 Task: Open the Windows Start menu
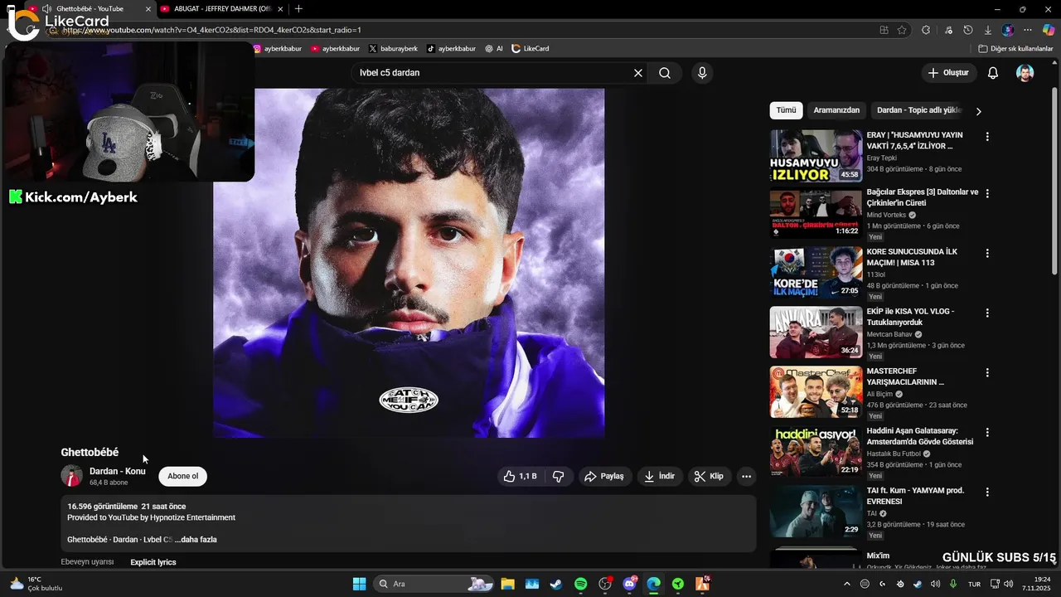(359, 584)
